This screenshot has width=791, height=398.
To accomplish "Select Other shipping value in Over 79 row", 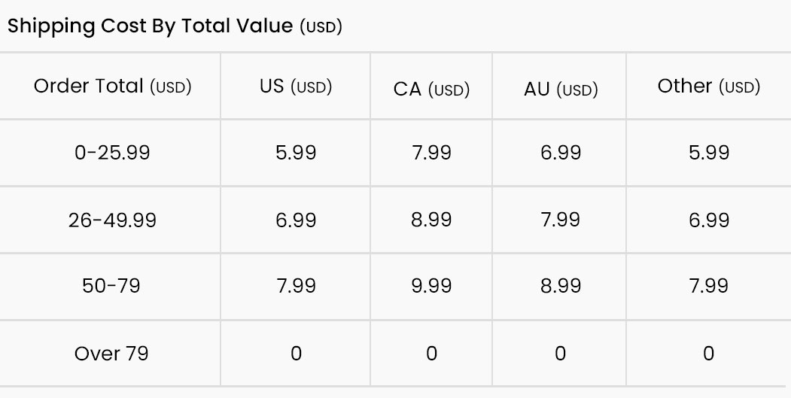I will click(x=708, y=354).
